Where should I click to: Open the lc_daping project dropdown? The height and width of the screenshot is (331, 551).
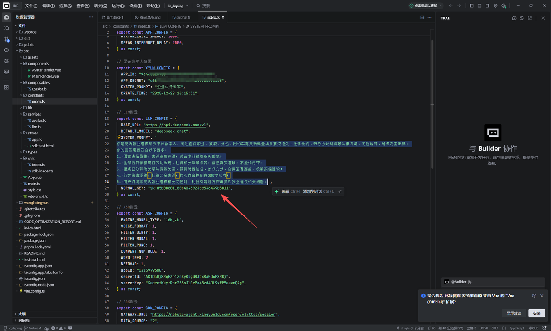(177, 6)
